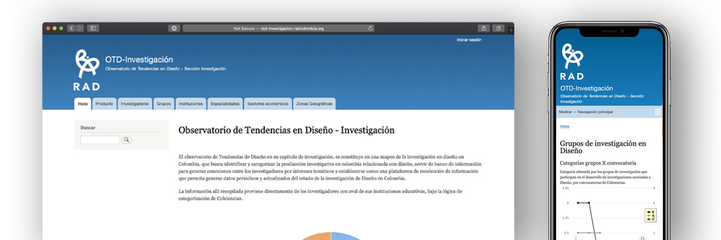The width and height of the screenshot is (721, 240).
Task: Toggle the Safari sidebar button
Action: click(x=93, y=28)
